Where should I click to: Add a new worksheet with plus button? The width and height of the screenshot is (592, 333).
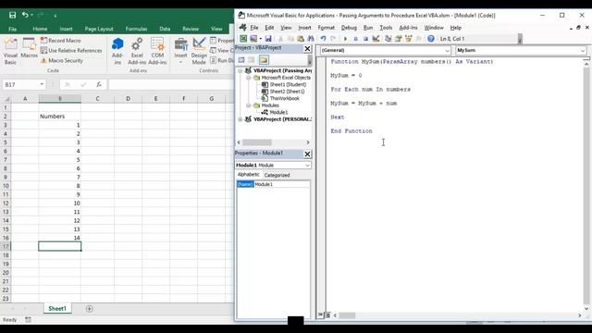click(x=89, y=309)
